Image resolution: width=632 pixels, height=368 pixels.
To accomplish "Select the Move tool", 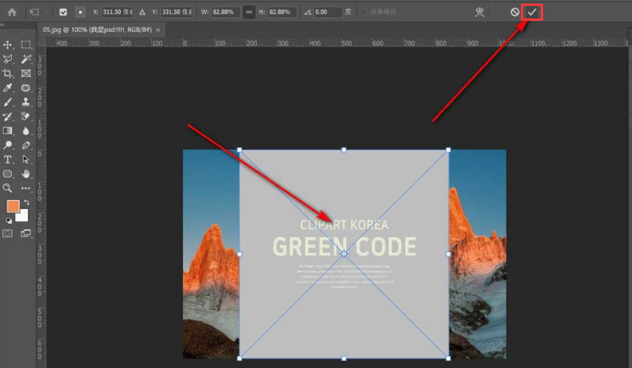I will 7,44.
